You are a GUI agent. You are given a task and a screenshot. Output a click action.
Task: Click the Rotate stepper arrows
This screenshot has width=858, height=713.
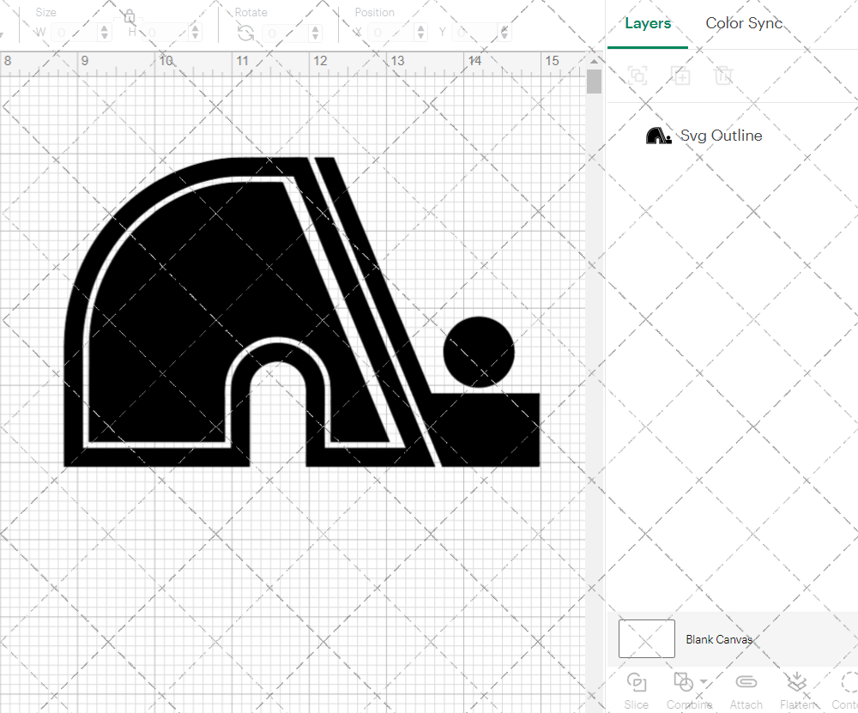click(x=315, y=33)
